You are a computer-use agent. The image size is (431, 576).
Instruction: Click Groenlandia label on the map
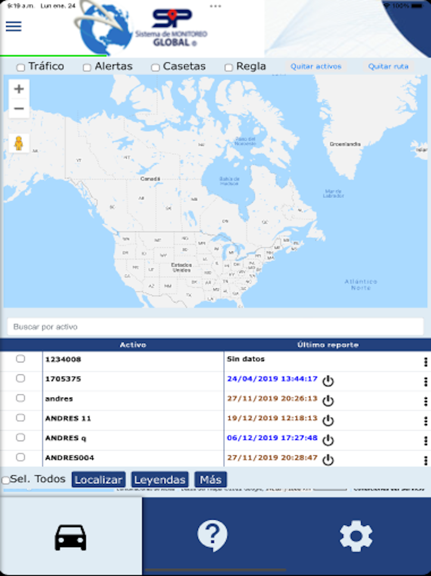point(345,144)
